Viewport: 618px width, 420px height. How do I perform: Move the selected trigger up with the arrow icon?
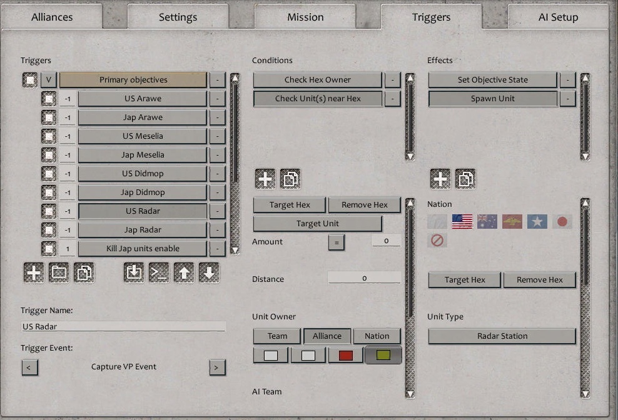pyautogui.click(x=184, y=273)
